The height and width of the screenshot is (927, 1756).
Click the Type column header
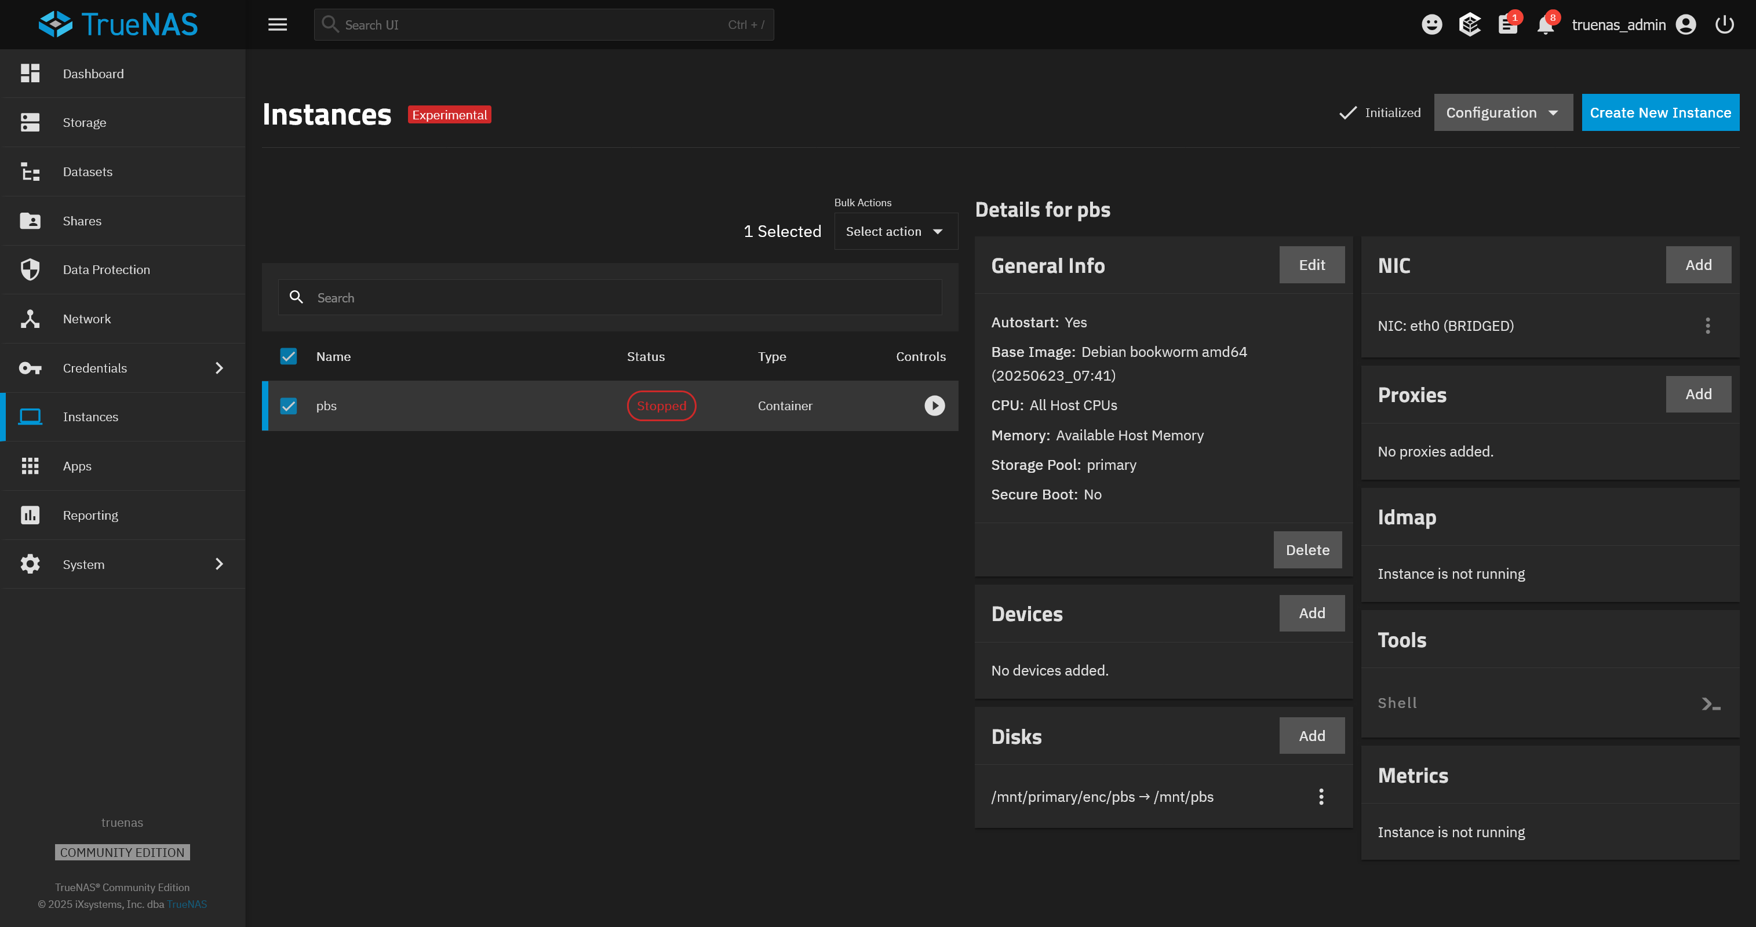[x=772, y=356]
